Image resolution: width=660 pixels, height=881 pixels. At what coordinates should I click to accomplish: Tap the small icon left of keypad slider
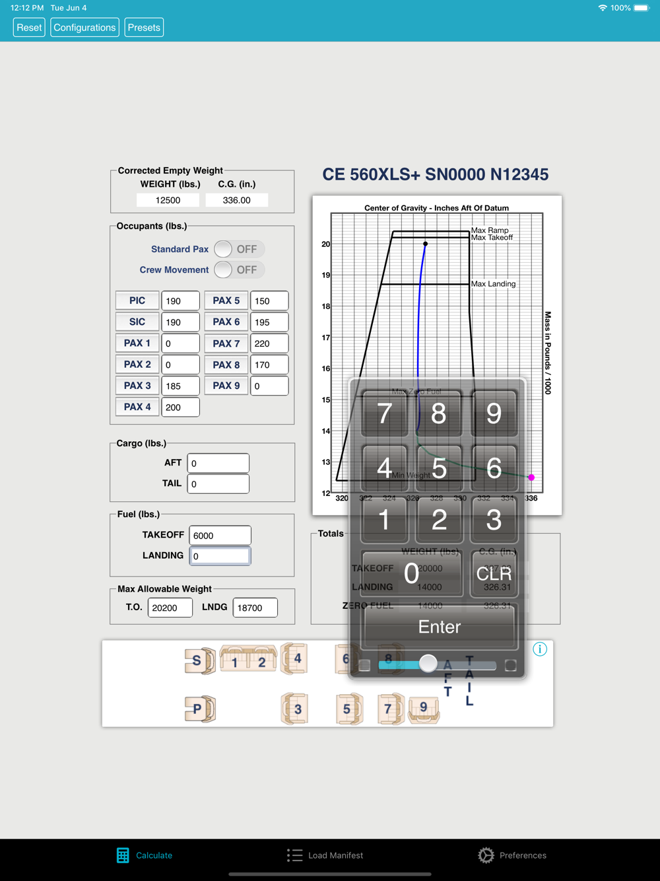(x=364, y=665)
